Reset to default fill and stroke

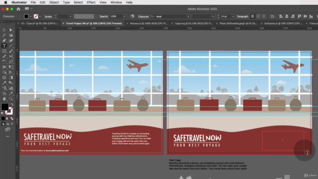click(2, 113)
